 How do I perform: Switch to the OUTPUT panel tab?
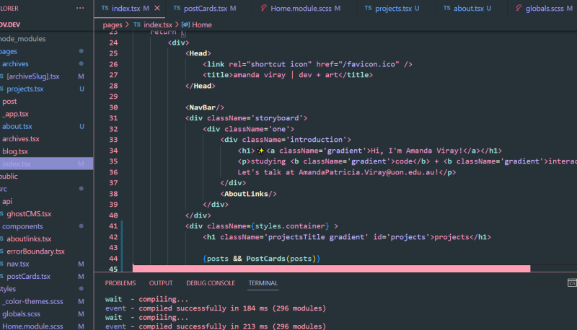pos(161,283)
